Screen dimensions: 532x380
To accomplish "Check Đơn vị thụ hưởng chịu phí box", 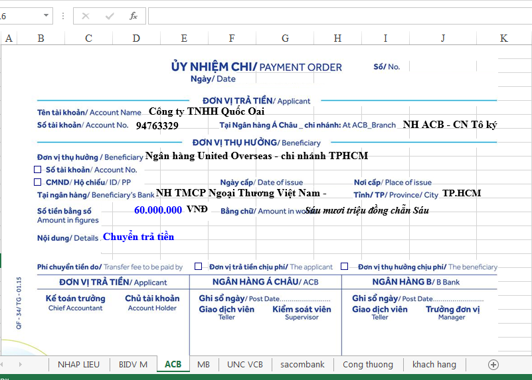I will click(x=345, y=267).
